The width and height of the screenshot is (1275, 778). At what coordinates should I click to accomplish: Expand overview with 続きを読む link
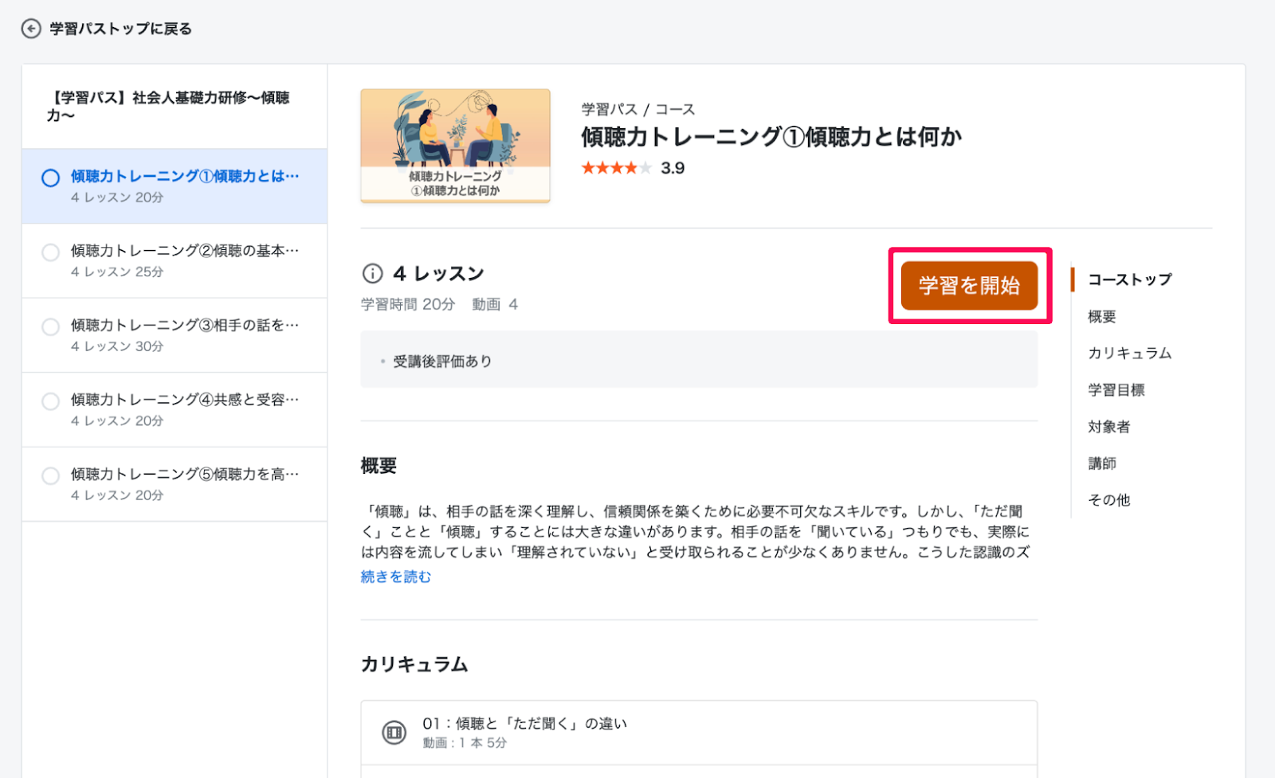click(395, 577)
